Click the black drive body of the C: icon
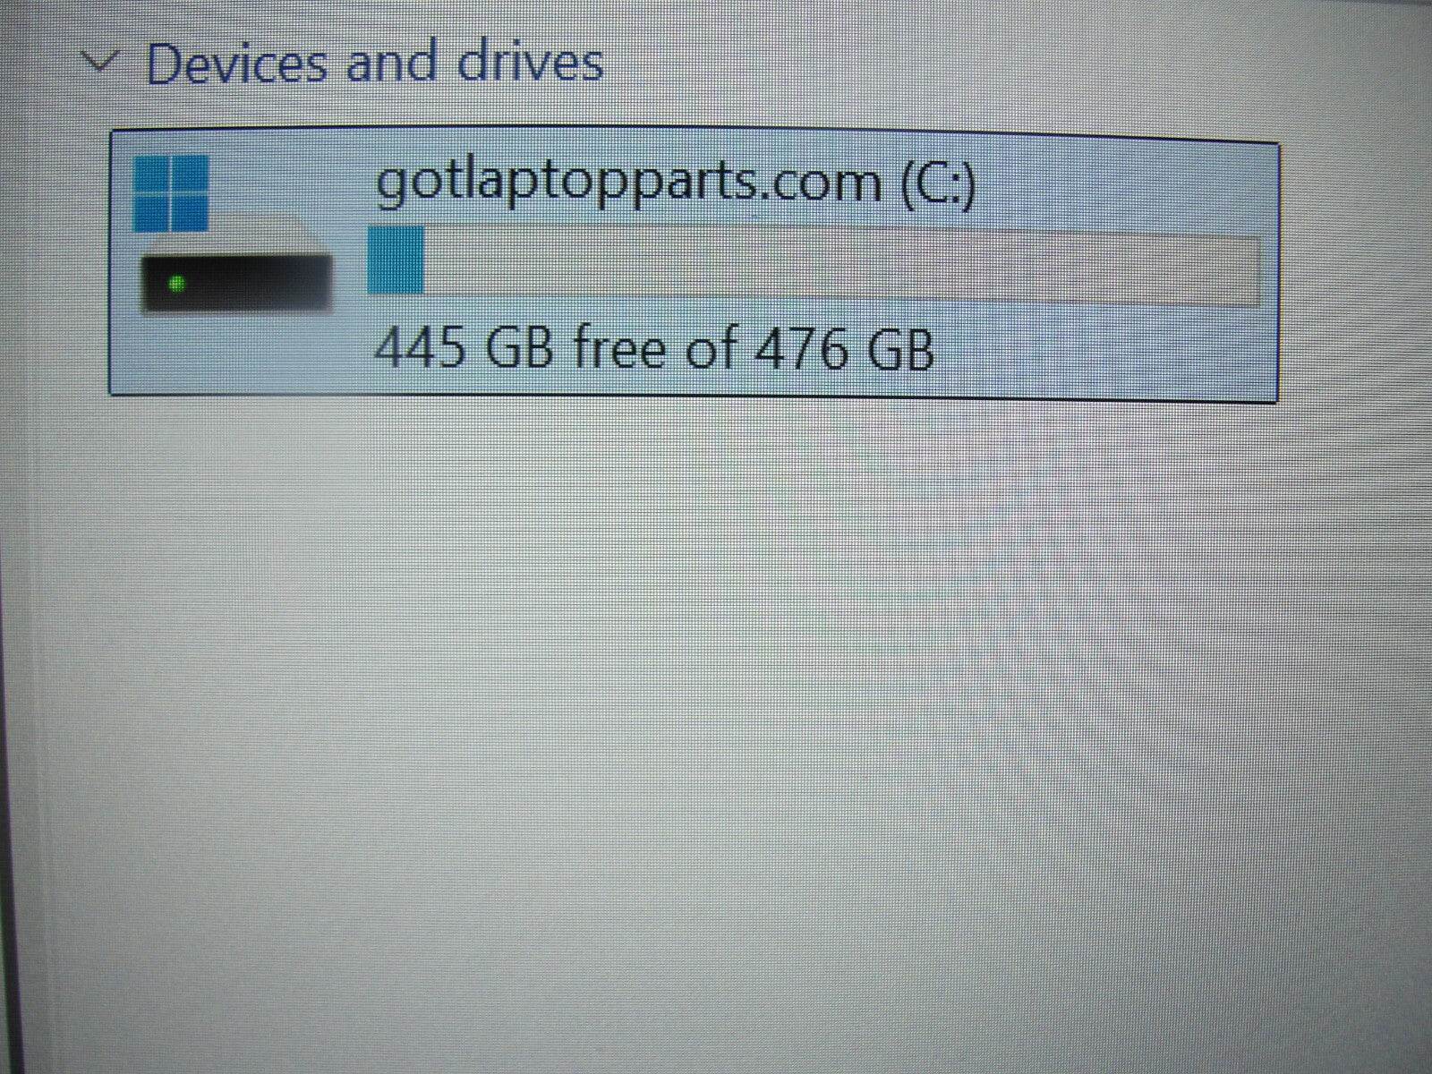The image size is (1432, 1074). click(236, 282)
